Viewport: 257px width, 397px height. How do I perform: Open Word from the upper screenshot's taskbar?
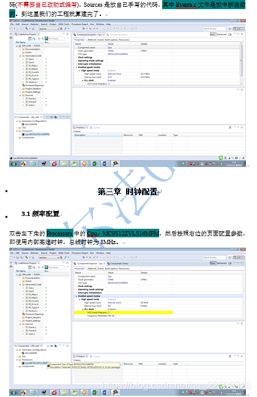pos(105,164)
